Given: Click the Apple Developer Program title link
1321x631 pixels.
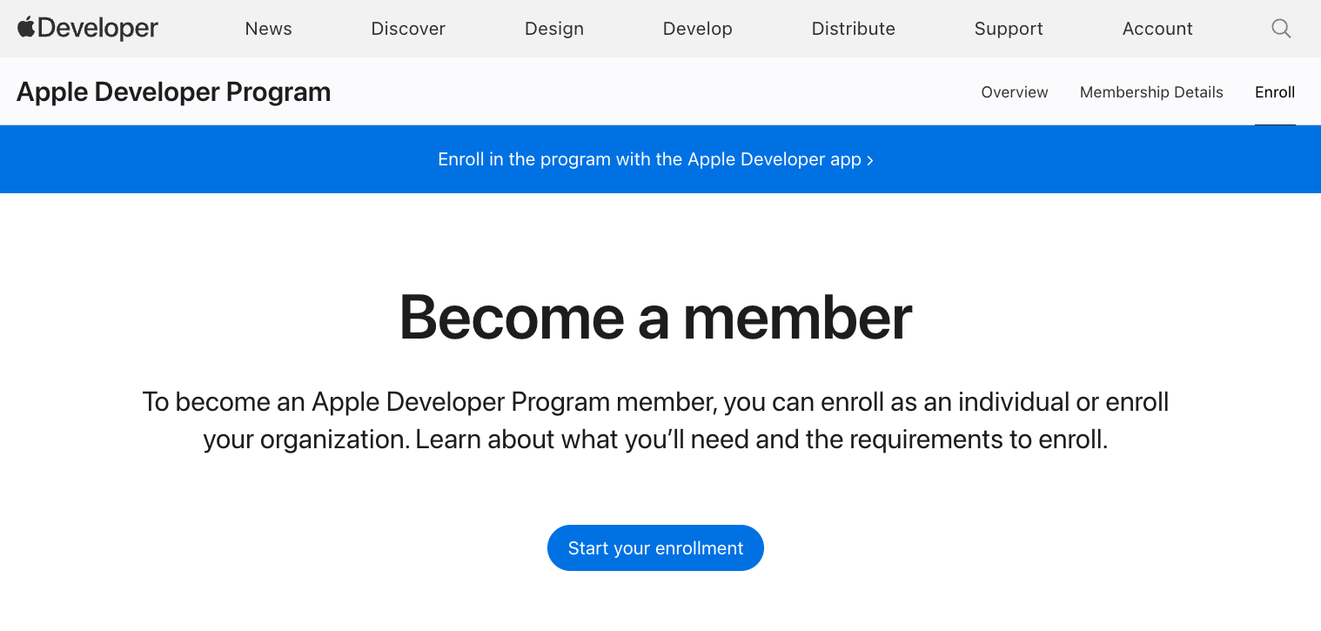Looking at the screenshot, I should pos(173,91).
